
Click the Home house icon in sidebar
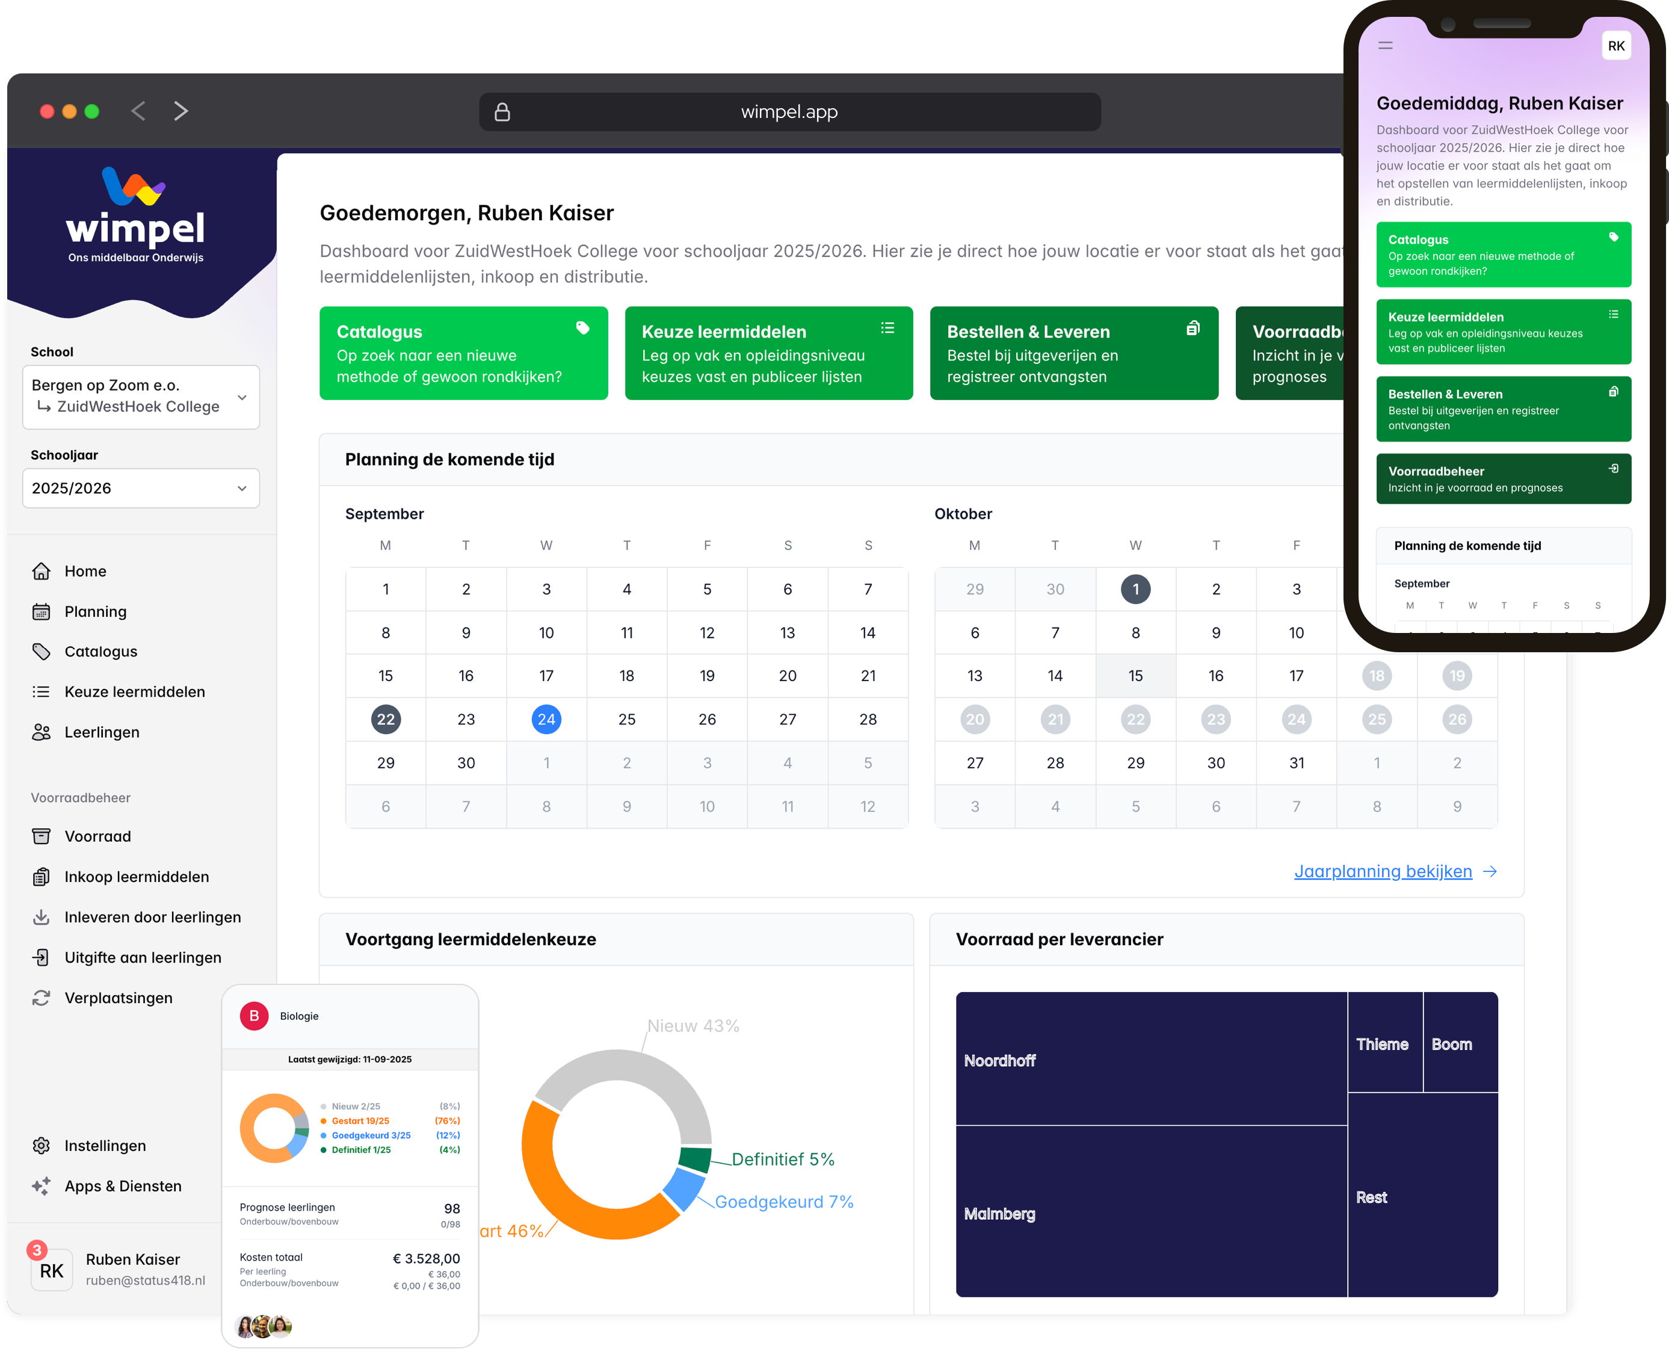click(x=41, y=571)
